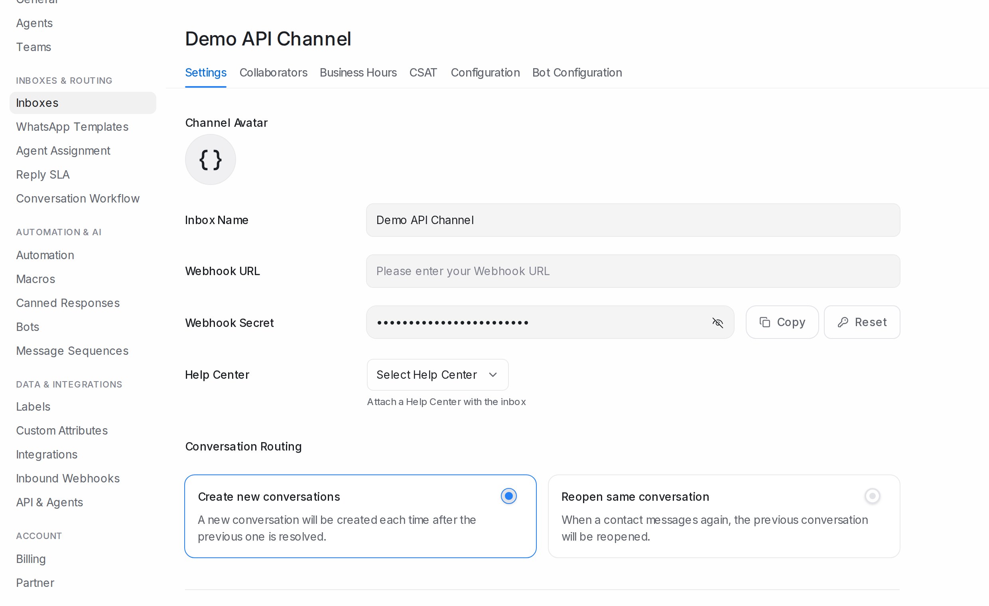Select Create new conversations radio button
Viewport: 989px width, 606px height.
click(508, 496)
